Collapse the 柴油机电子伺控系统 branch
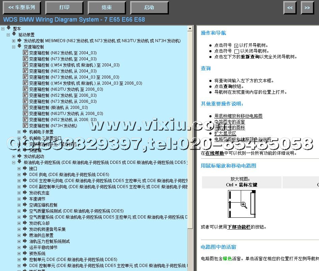Screen dimensions: 319x271 [14, 162]
